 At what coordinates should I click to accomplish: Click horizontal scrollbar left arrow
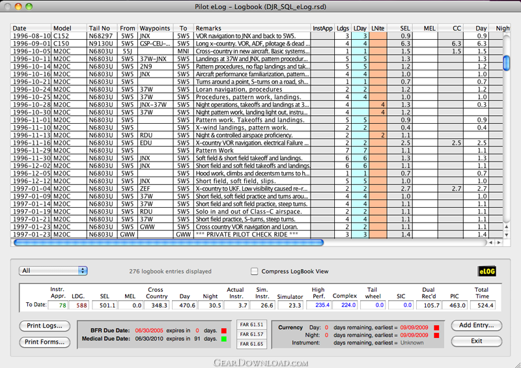click(x=491, y=243)
